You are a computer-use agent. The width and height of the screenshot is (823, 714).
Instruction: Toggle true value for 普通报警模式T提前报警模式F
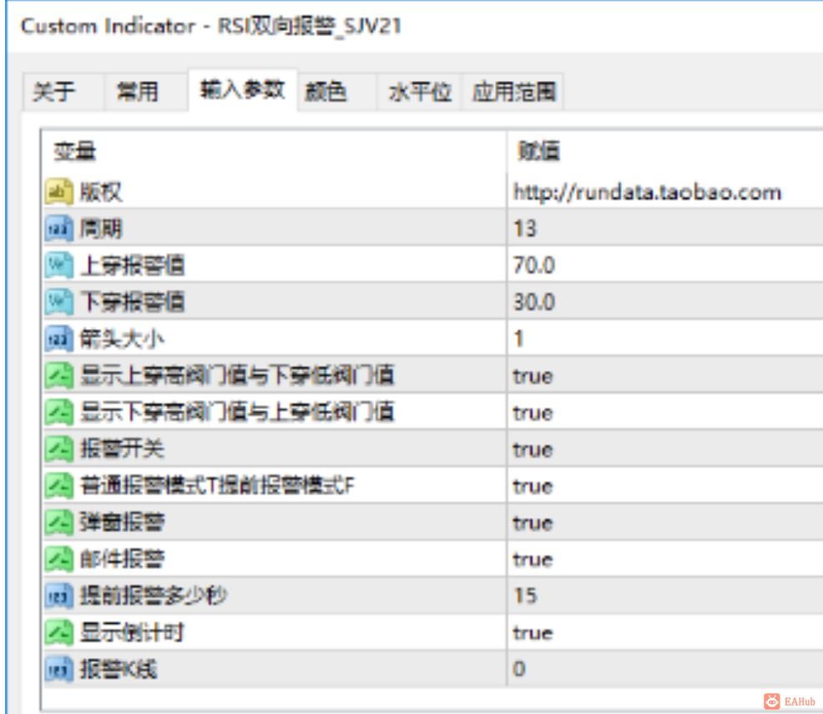click(x=533, y=486)
